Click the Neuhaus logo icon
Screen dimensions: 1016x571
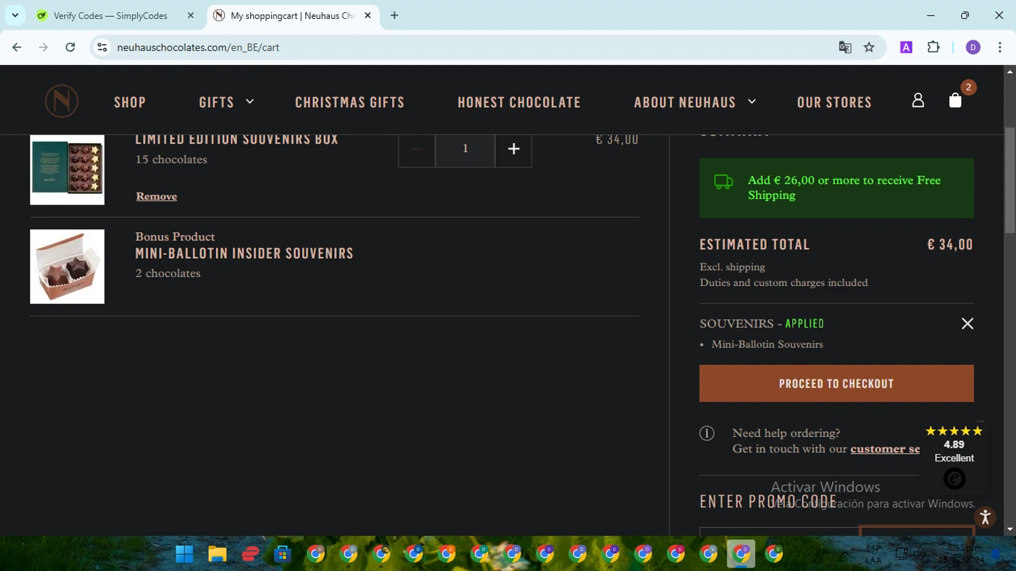point(62,101)
